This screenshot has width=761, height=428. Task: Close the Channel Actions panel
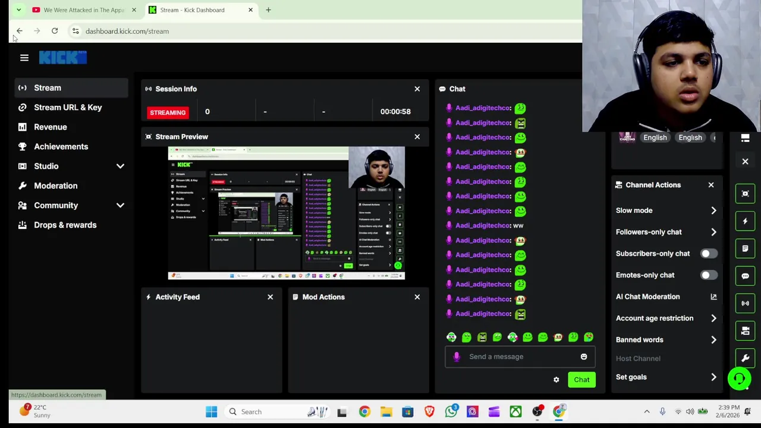pos(710,185)
